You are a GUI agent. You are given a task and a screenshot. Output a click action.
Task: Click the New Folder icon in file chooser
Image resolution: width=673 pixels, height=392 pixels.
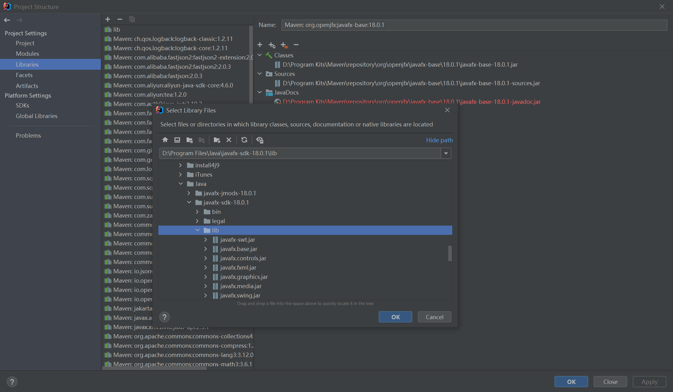(x=217, y=140)
